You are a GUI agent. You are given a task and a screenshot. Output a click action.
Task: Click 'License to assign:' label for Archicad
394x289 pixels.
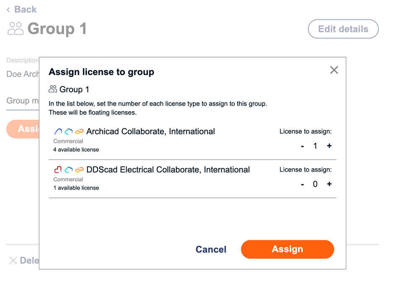point(306,131)
